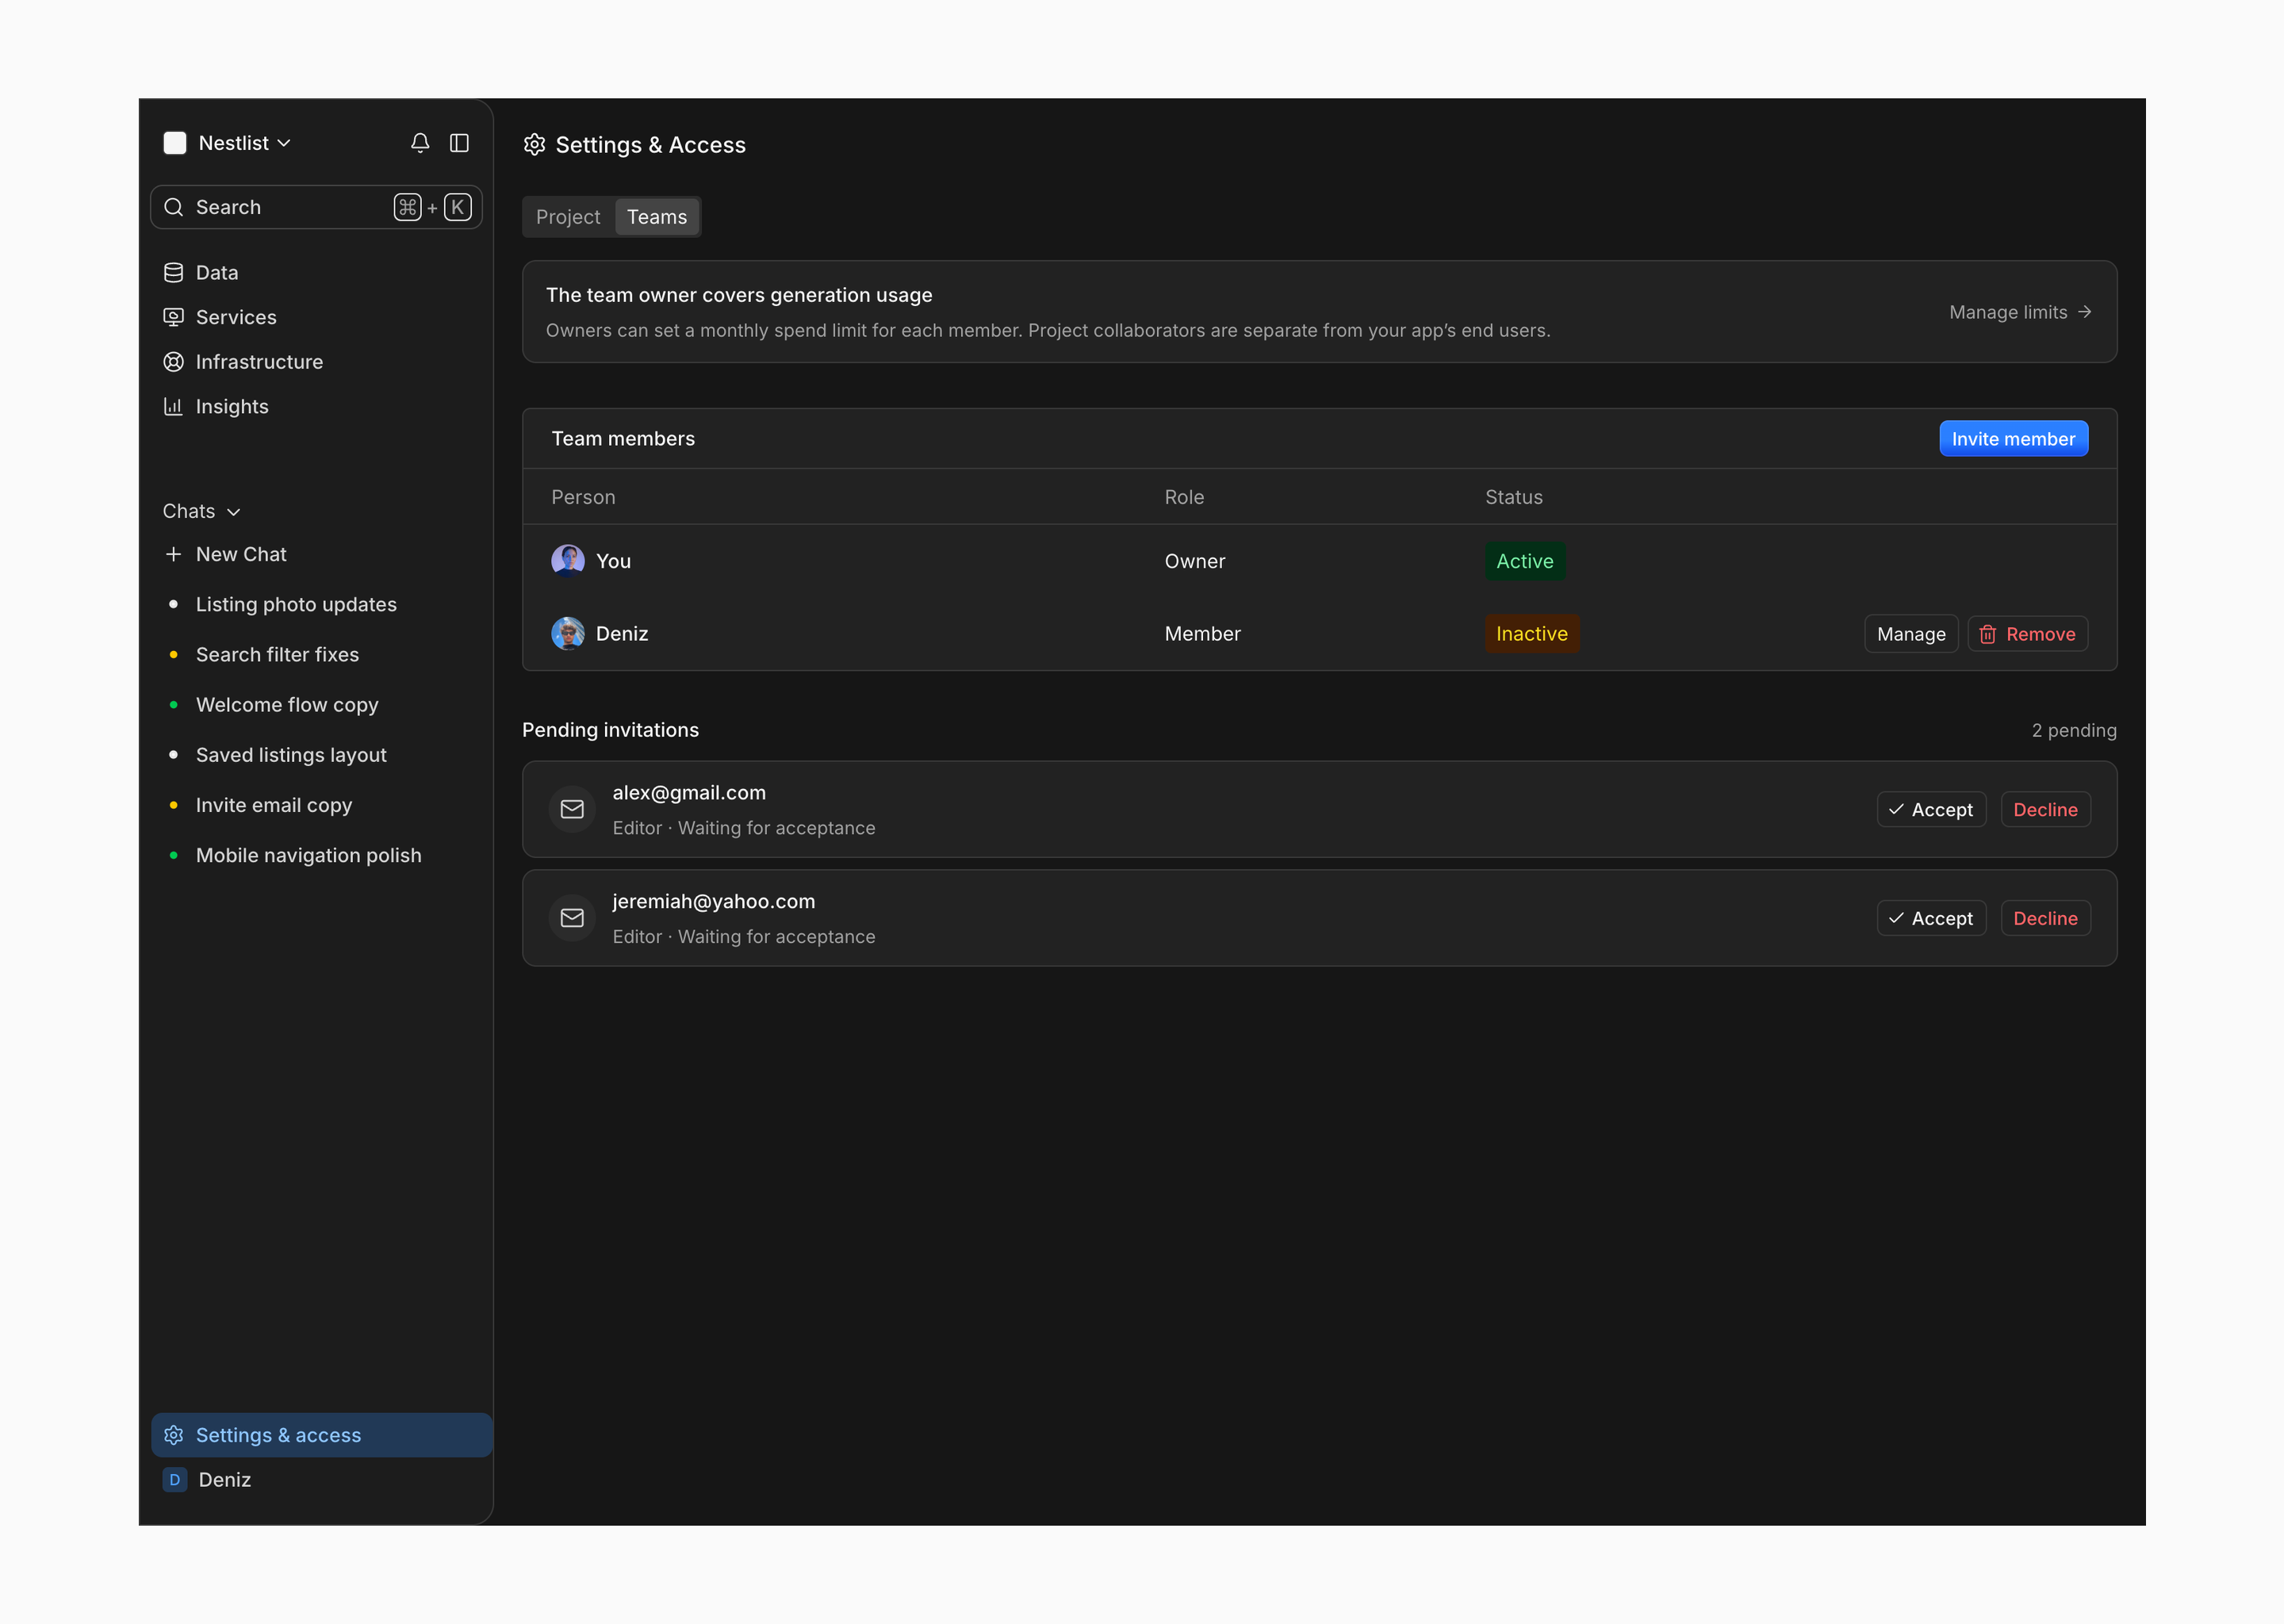The height and width of the screenshot is (1624, 2284).
Task: Select Settings & access in sidebar
Action: 321,1435
